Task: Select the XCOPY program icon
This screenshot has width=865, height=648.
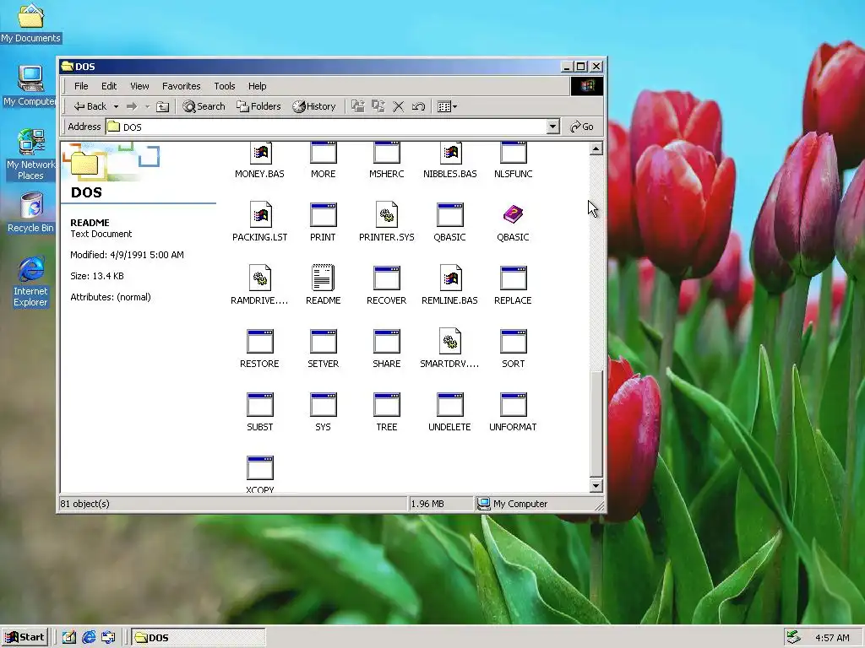Action: pos(260,468)
